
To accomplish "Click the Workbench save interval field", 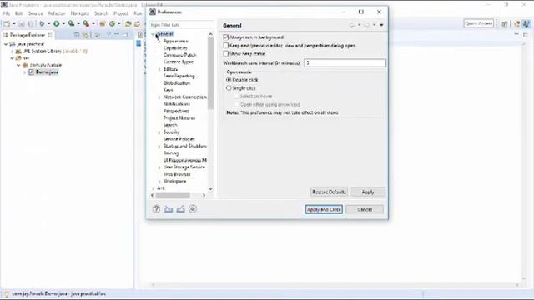I will (x=345, y=63).
